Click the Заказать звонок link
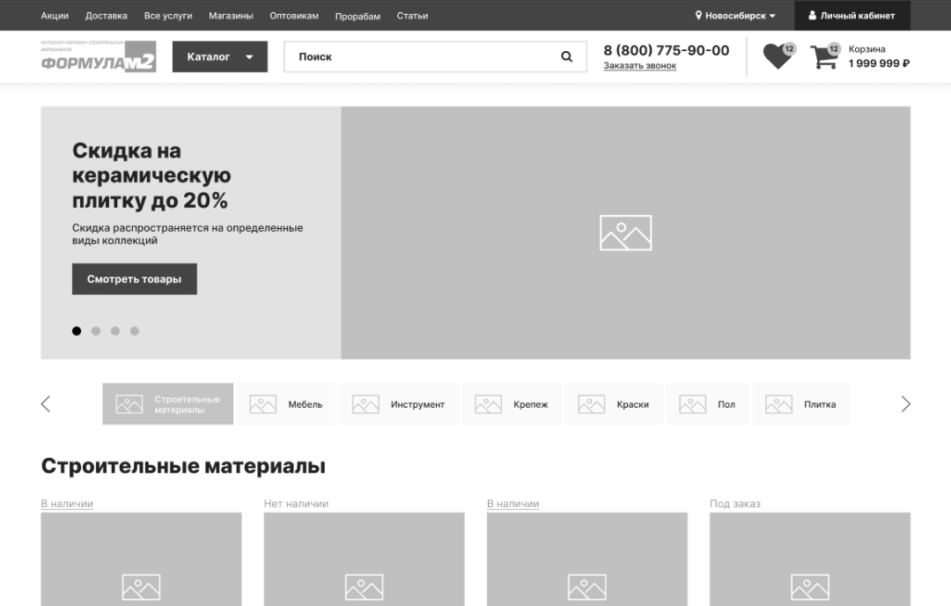 point(639,66)
